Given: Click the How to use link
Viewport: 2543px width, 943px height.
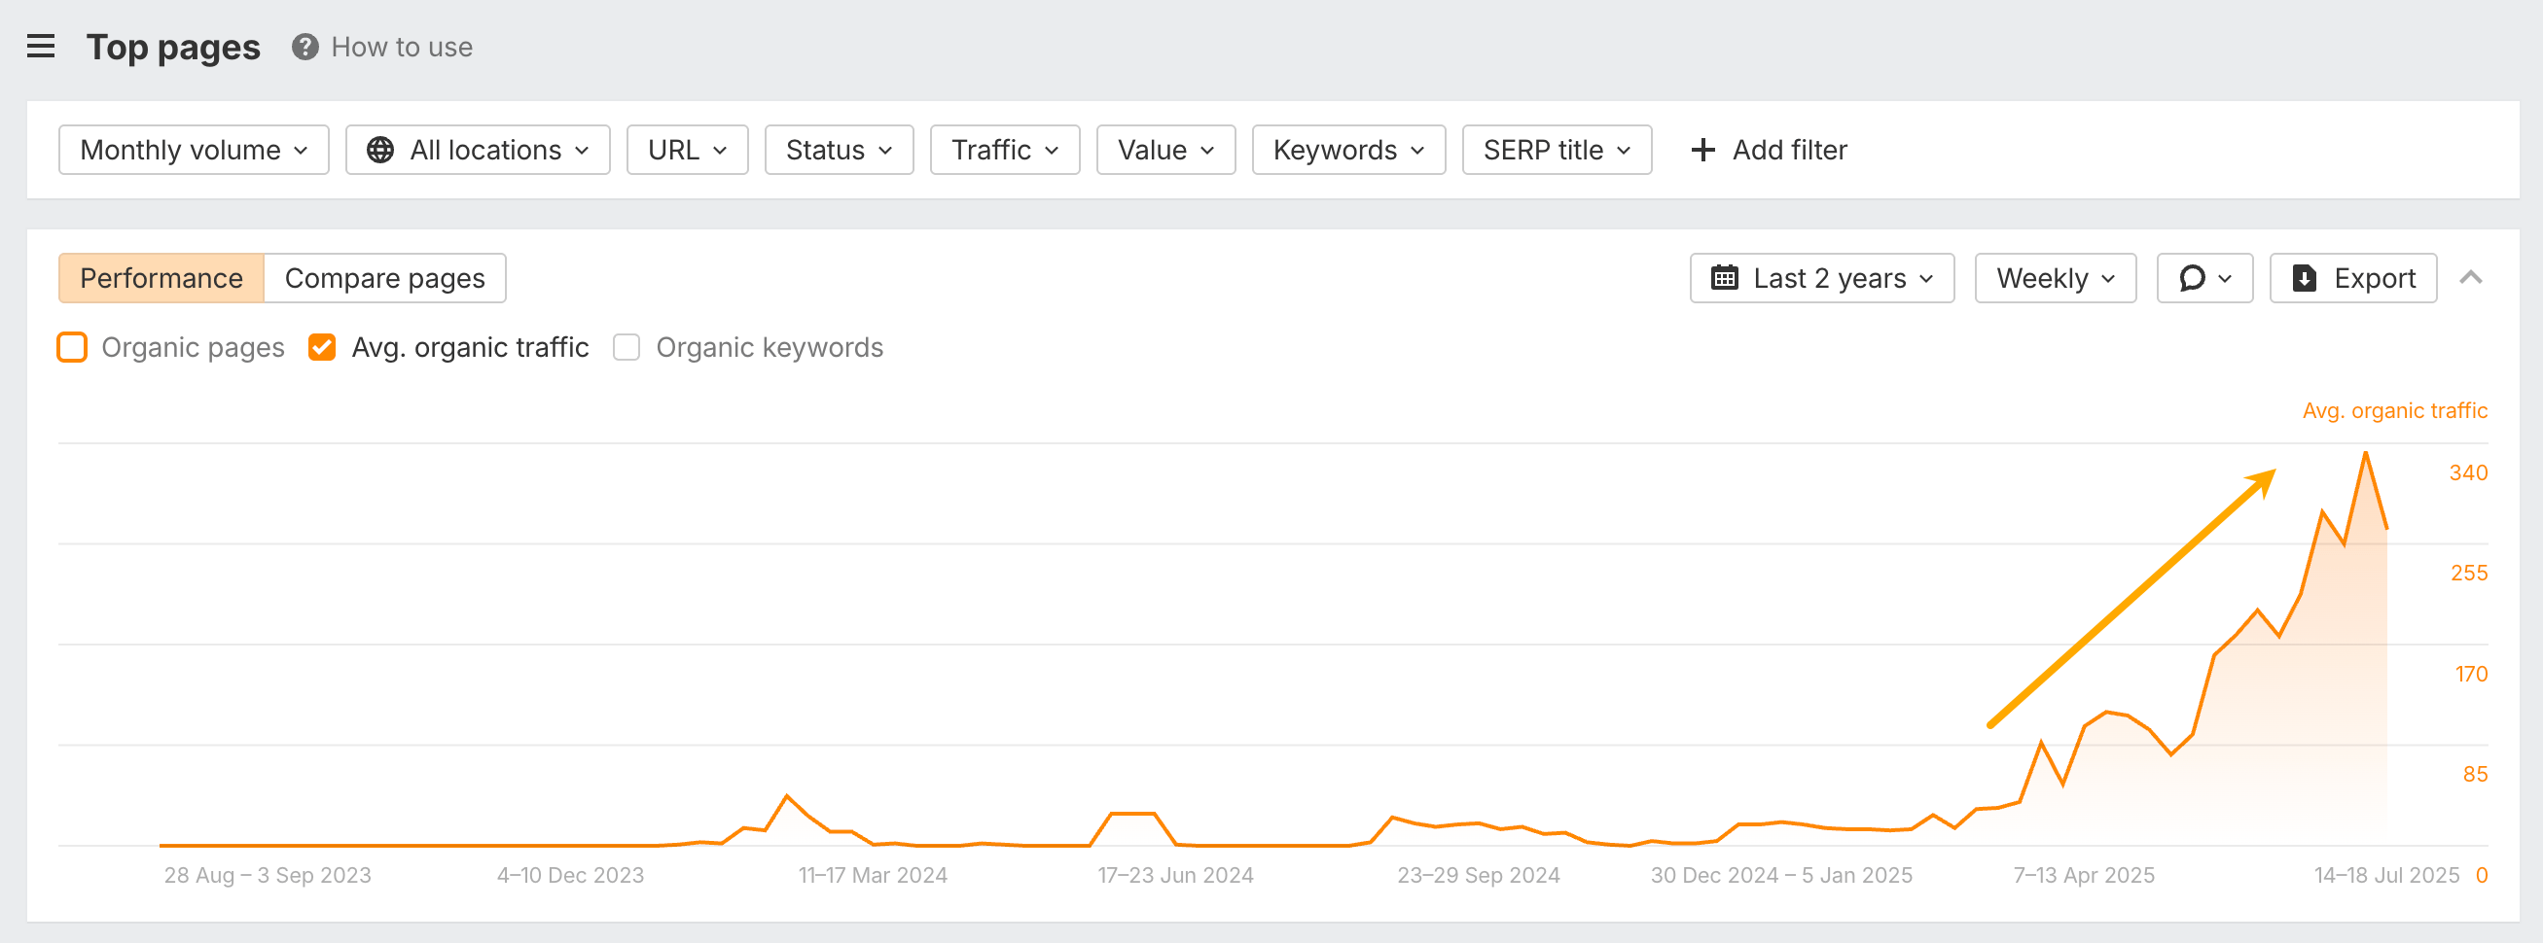Looking at the screenshot, I should (401, 47).
